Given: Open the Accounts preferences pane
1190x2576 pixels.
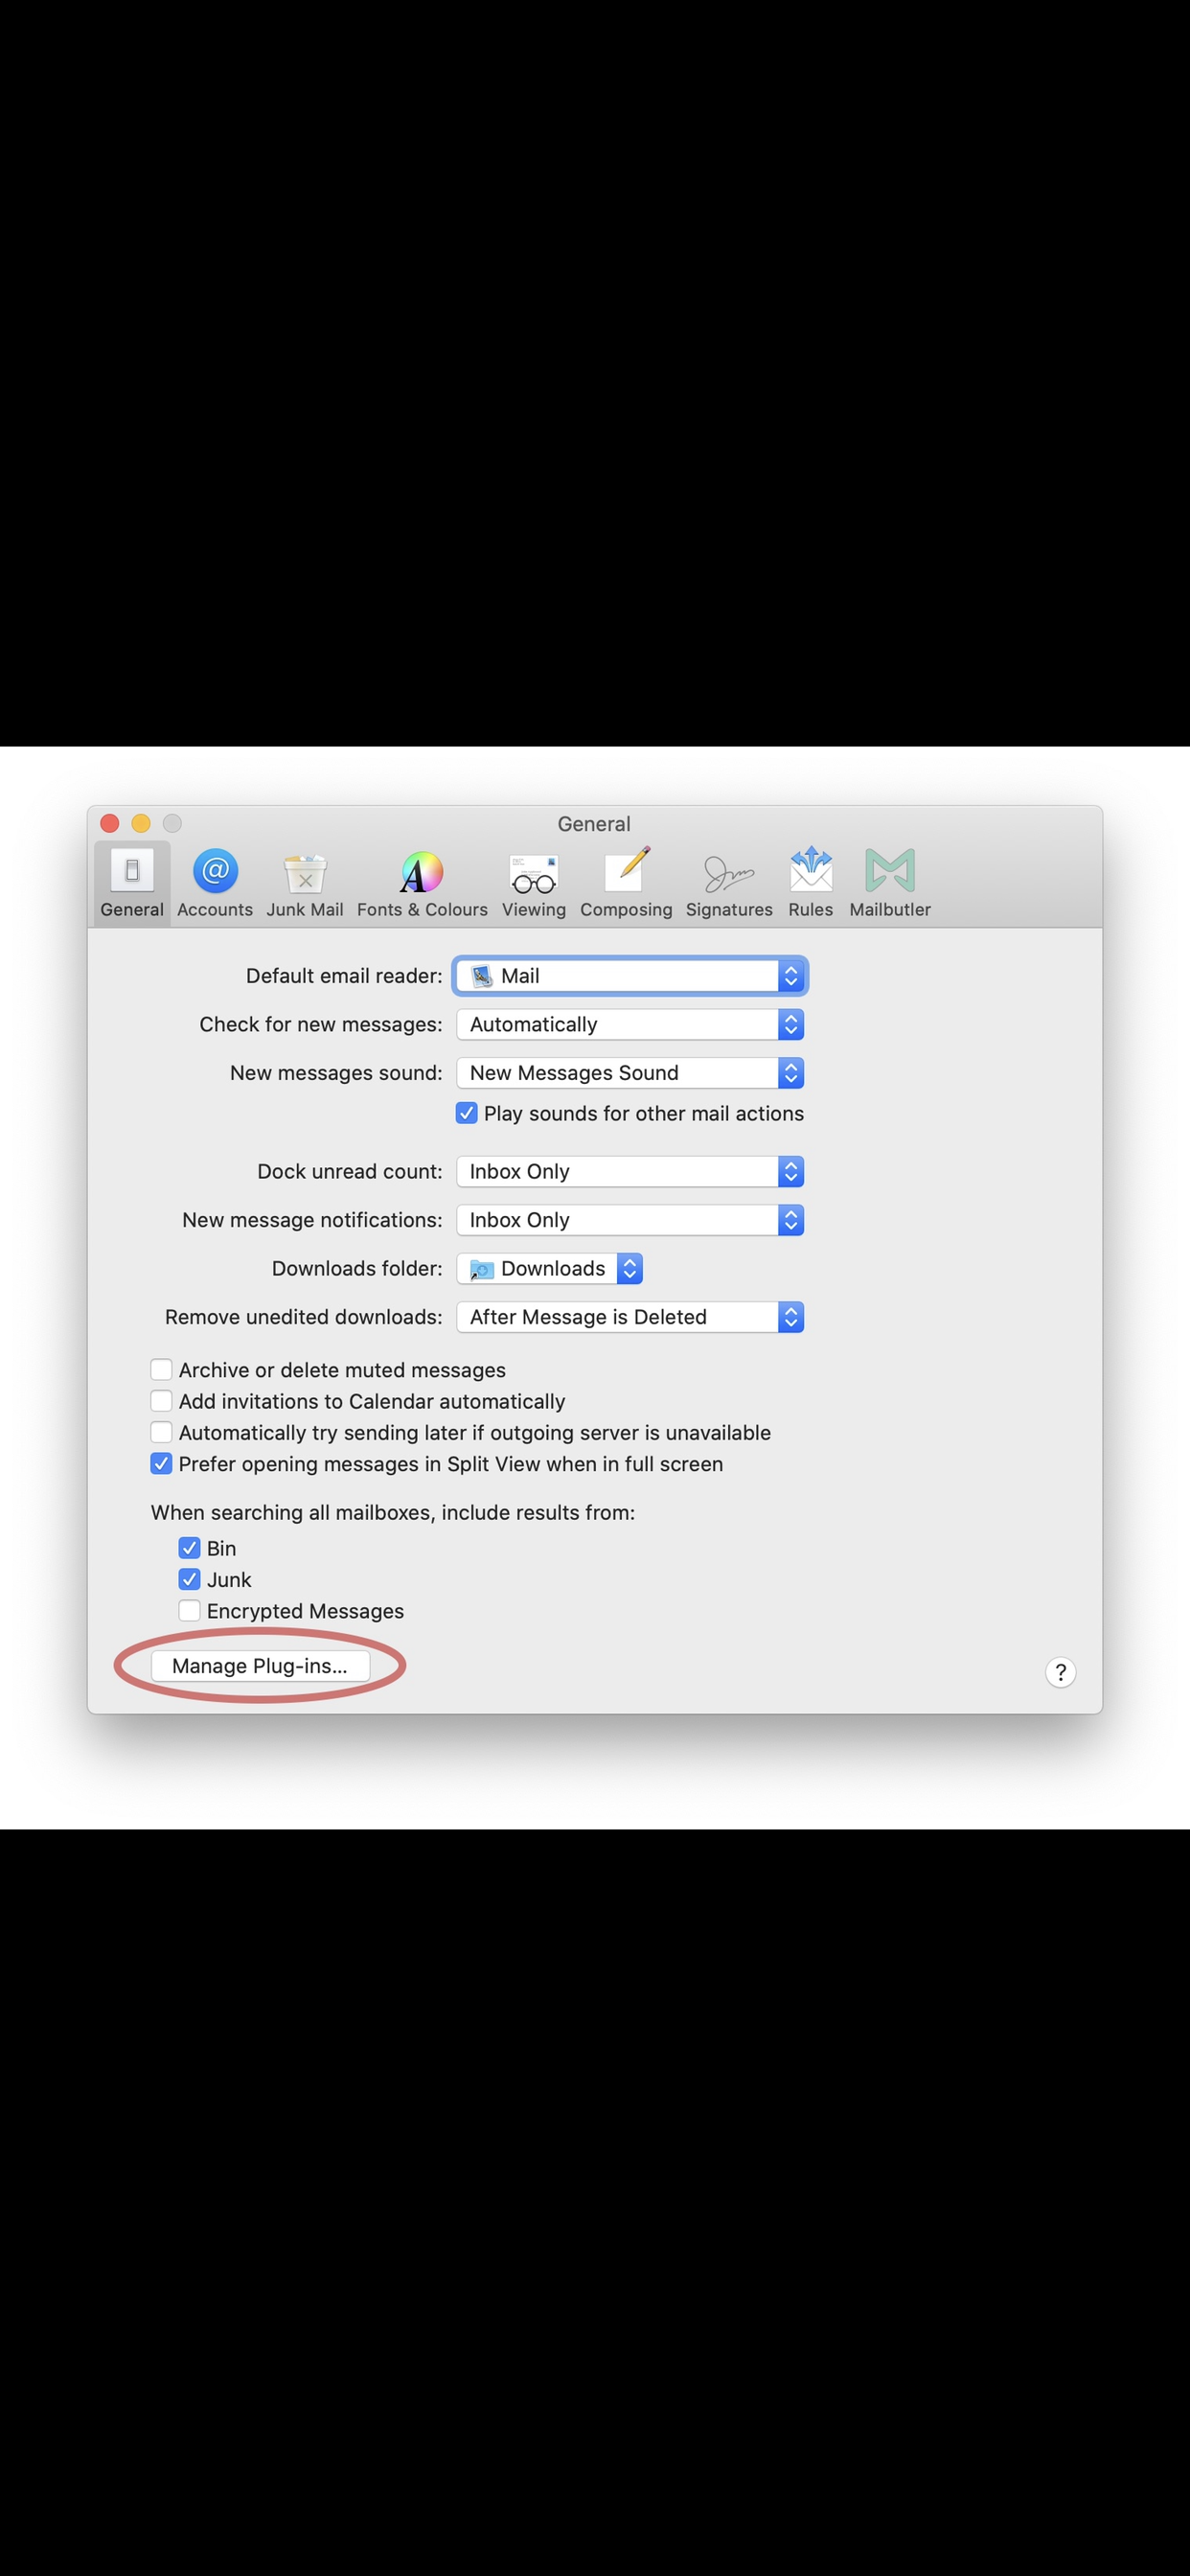Looking at the screenshot, I should pos(215,883).
